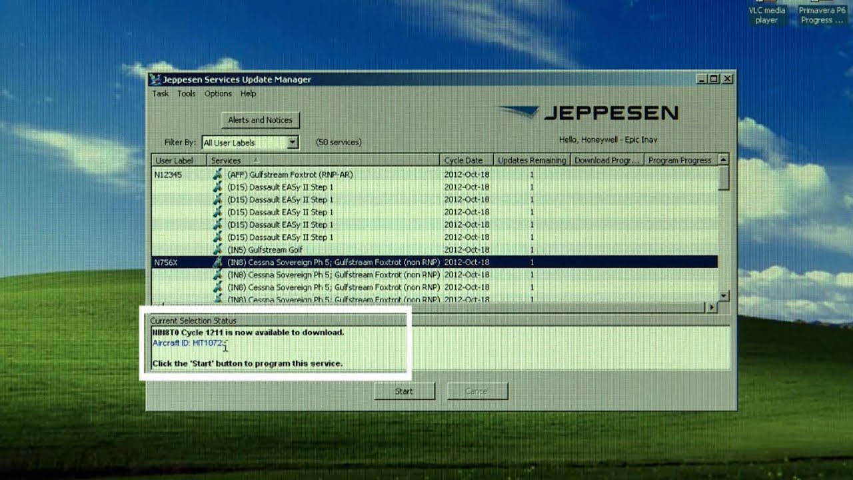The height and width of the screenshot is (480, 853).
Task: Expand the Filter By user labels dropdown
Action: (x=292, y=142)
